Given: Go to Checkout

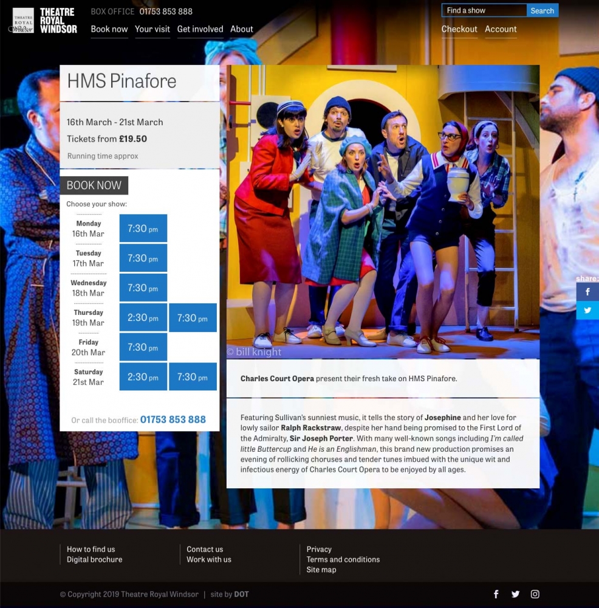Looking at the screenshot, I should coord(459,29).
